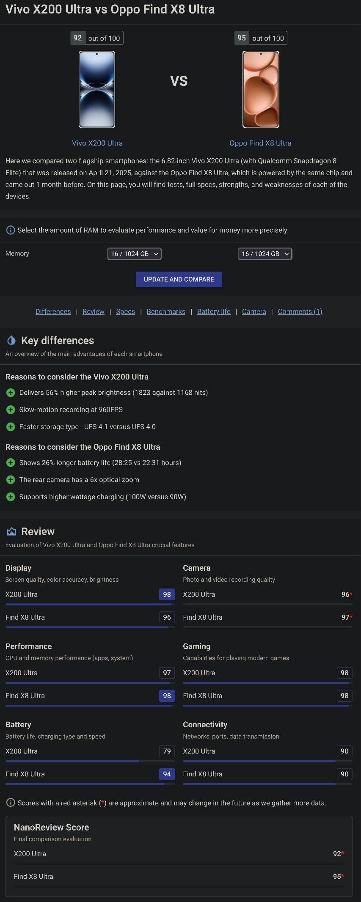Jump to the Battery life section
The width and height of the screenshot is (361, 902).
click(214, 311)
